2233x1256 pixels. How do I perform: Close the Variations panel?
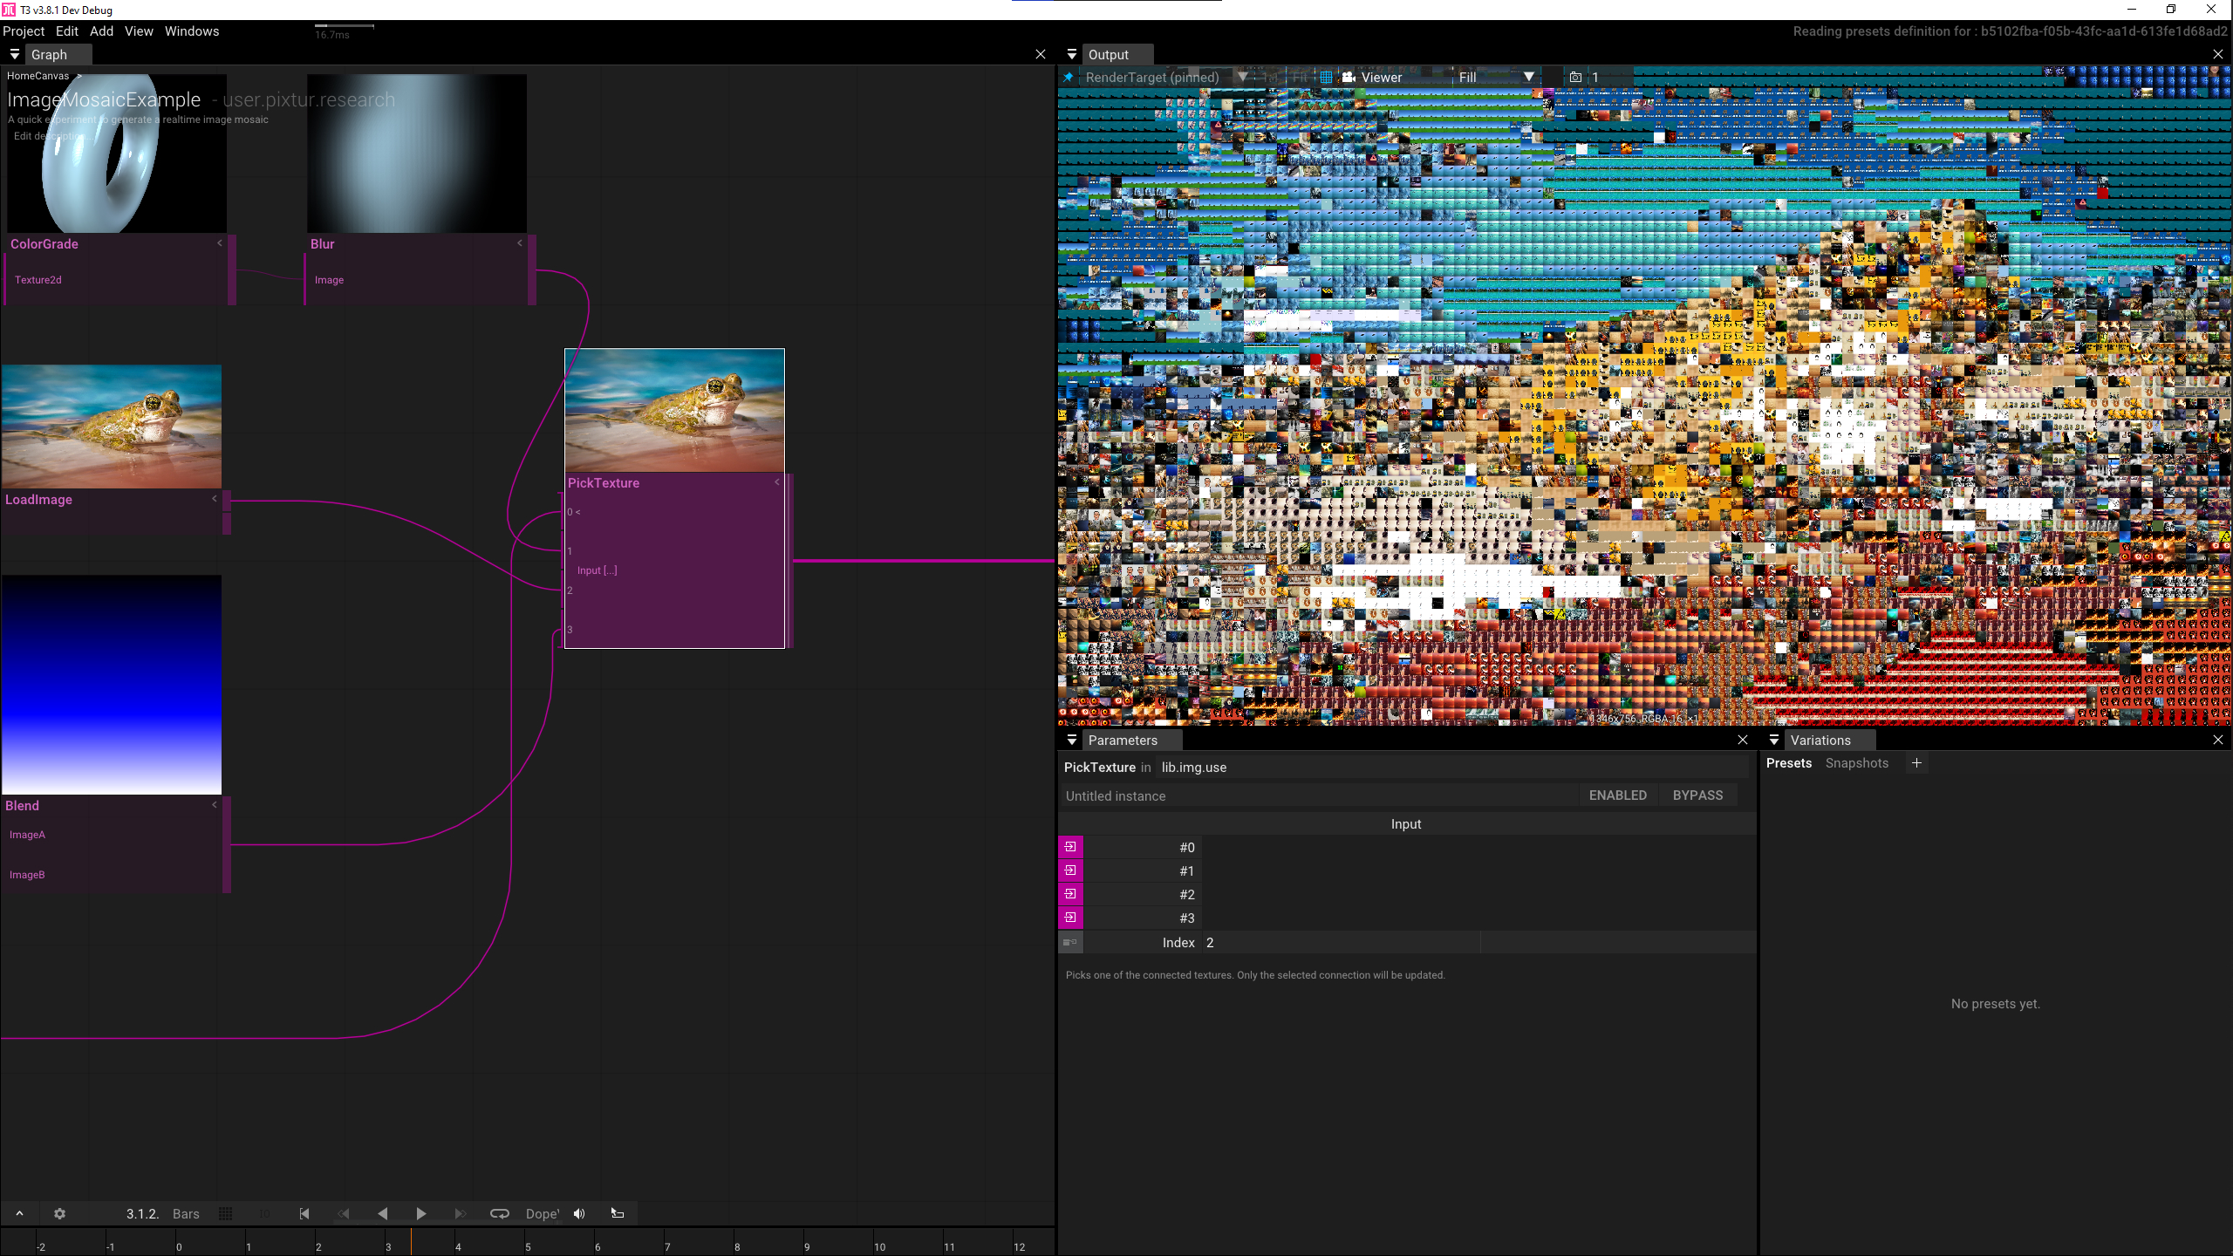point(2218,740)
